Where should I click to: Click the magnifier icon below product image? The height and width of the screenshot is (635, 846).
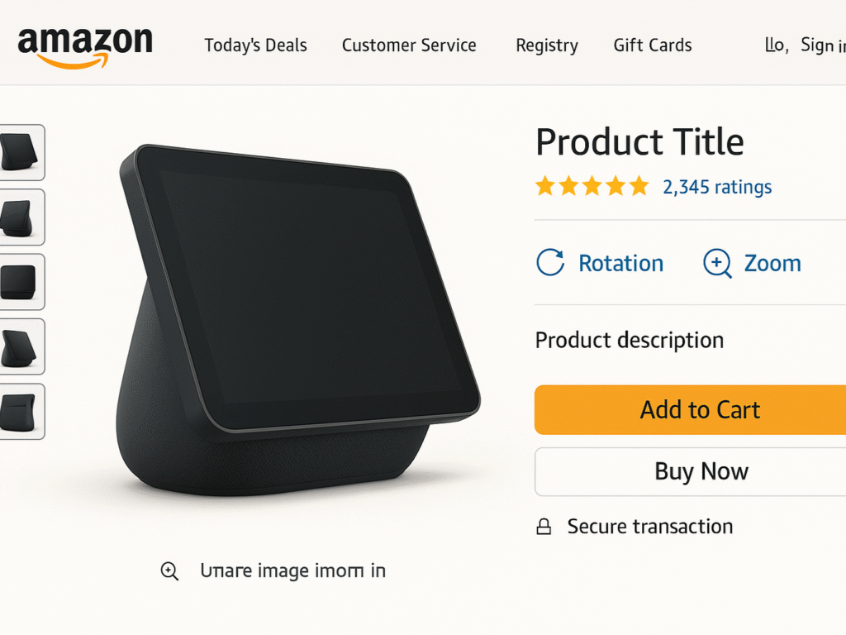(169, 571)
